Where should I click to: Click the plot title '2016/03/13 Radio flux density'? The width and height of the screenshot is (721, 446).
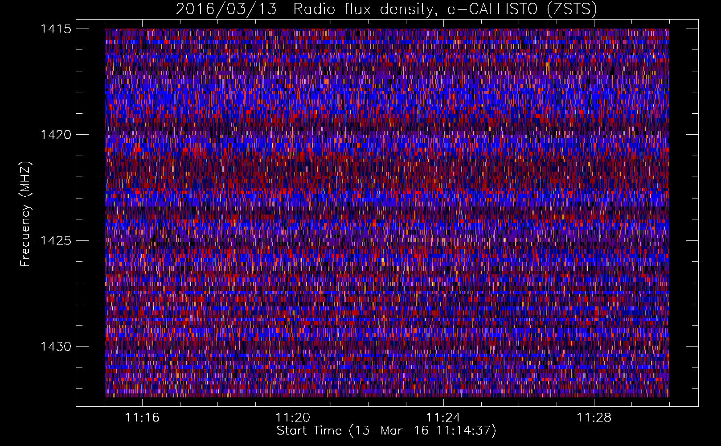coord(386,9)
